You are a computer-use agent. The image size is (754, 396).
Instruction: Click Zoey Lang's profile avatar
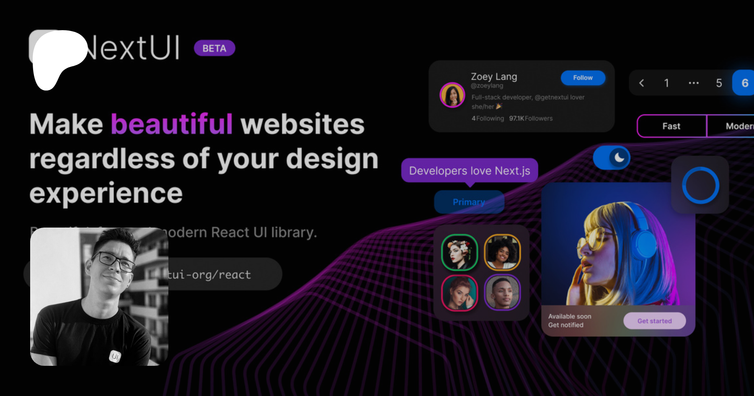point(452,95)
